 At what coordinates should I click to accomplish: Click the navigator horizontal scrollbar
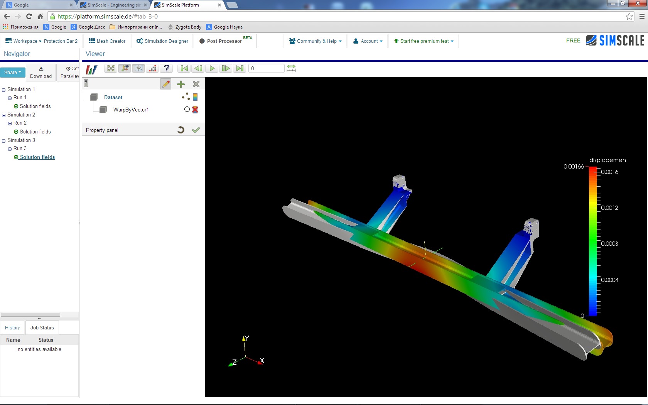[x=30, y=315]
